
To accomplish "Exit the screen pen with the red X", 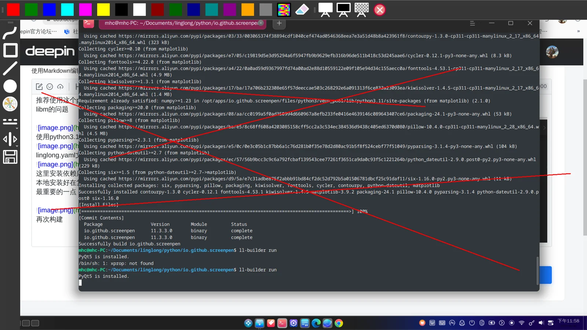I will [x=380, y=10].
